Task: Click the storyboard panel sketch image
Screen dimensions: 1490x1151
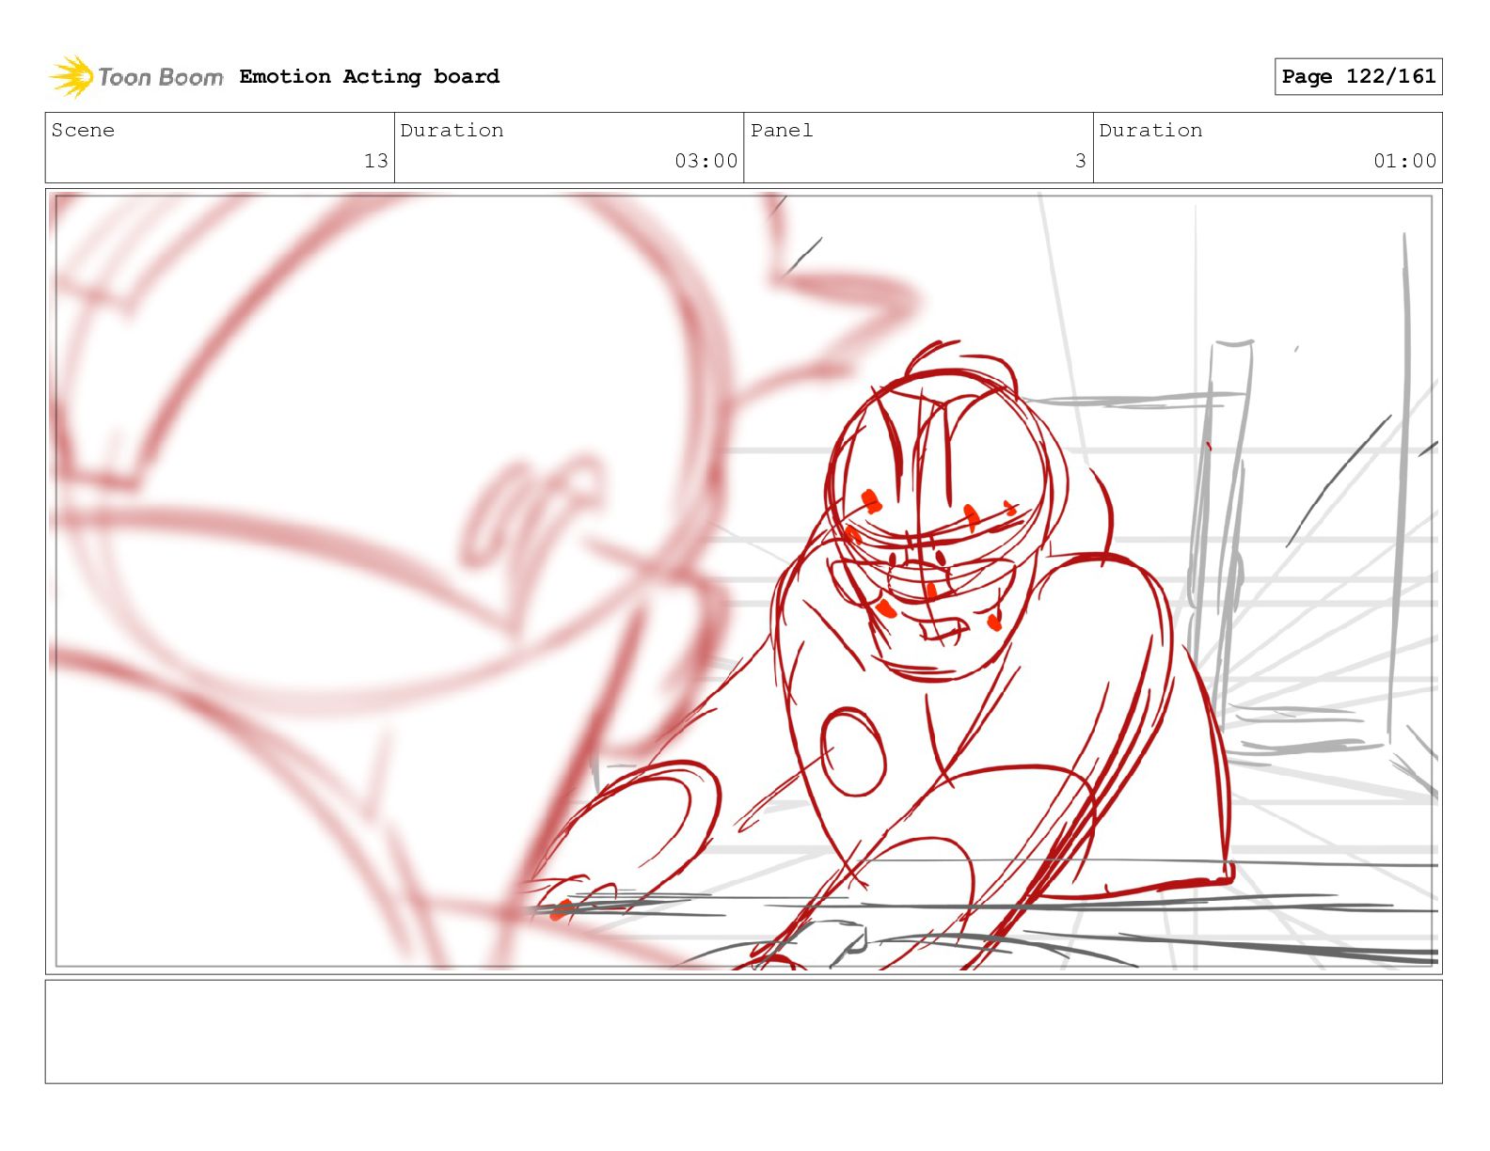Action: 744,581
